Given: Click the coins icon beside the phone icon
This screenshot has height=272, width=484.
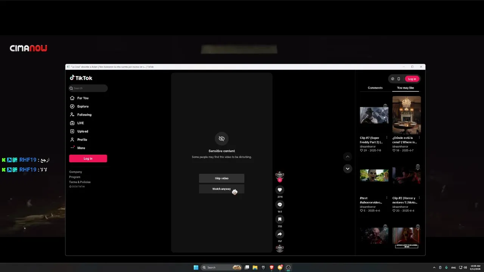Looking at the screenshot, I should point(392,79).
